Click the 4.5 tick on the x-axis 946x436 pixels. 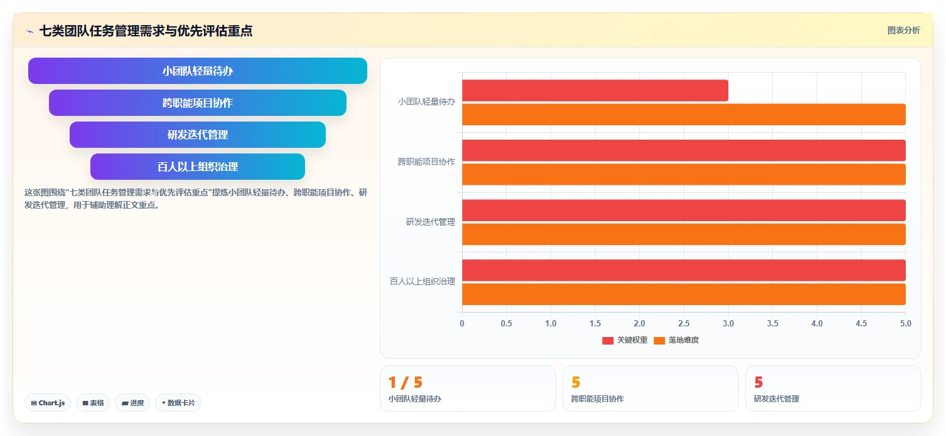point(861,323)
